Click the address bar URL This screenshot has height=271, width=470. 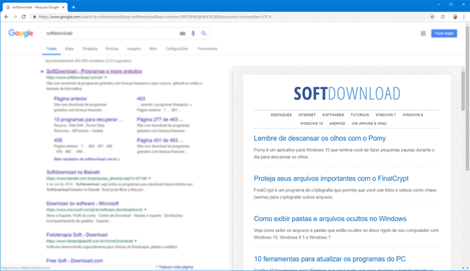[x=155, y=17]
